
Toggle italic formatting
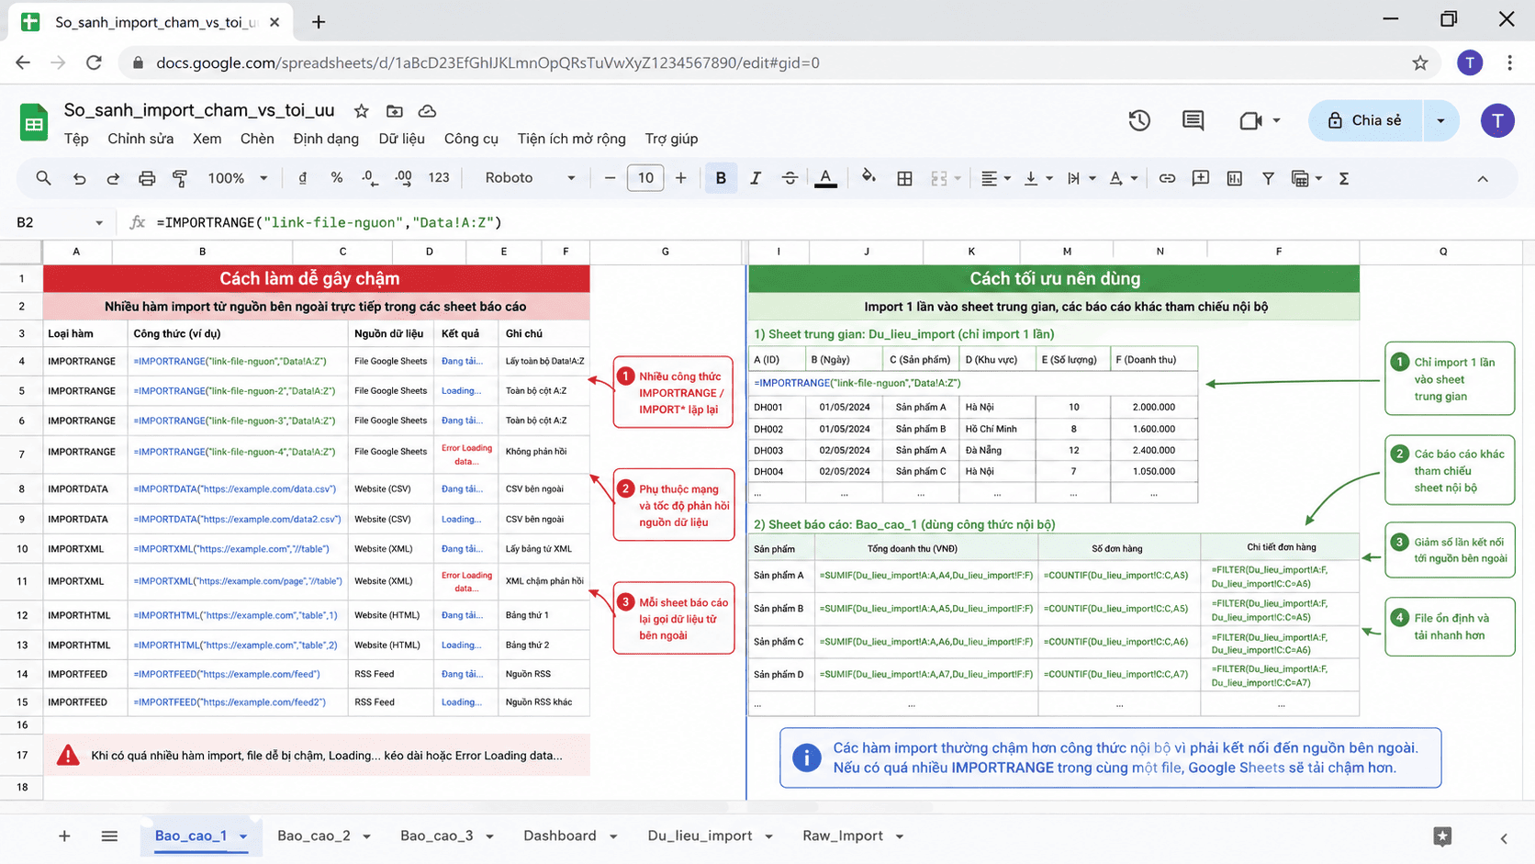point(755,178)
